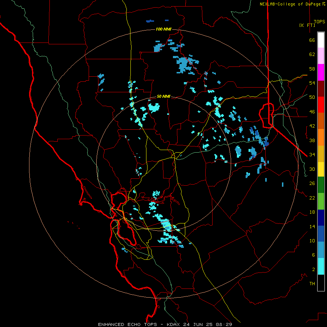This screenshot has height=327, width=327.
Task: Click the legend value 34
Action: click(312, 155)
